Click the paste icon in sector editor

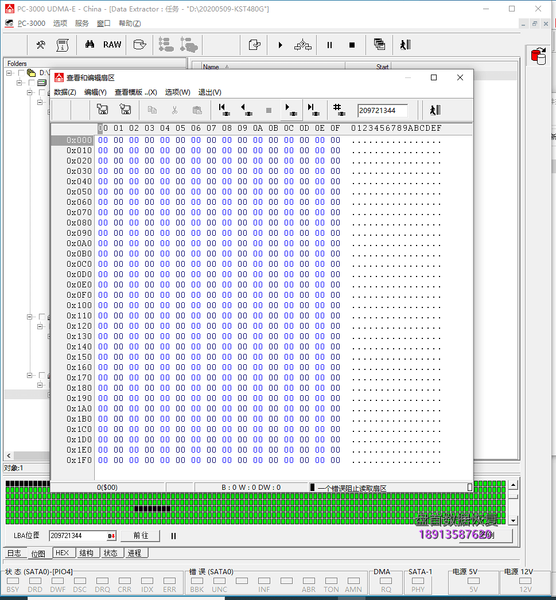(x=197, y=110)
